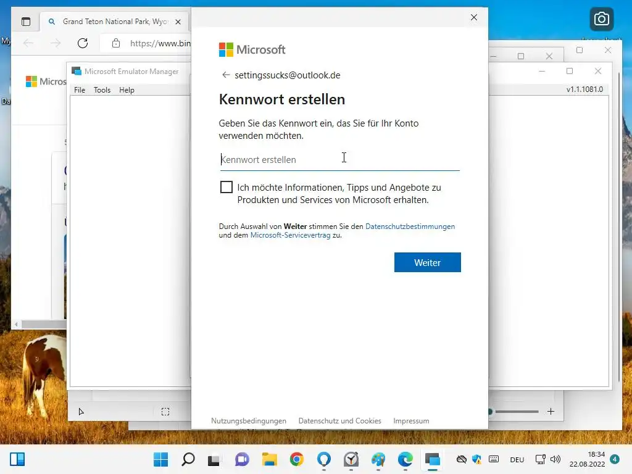Click the Microsoft logo in dialog
The height and width of the screenshot is (474, 632).
click(252, 49)
